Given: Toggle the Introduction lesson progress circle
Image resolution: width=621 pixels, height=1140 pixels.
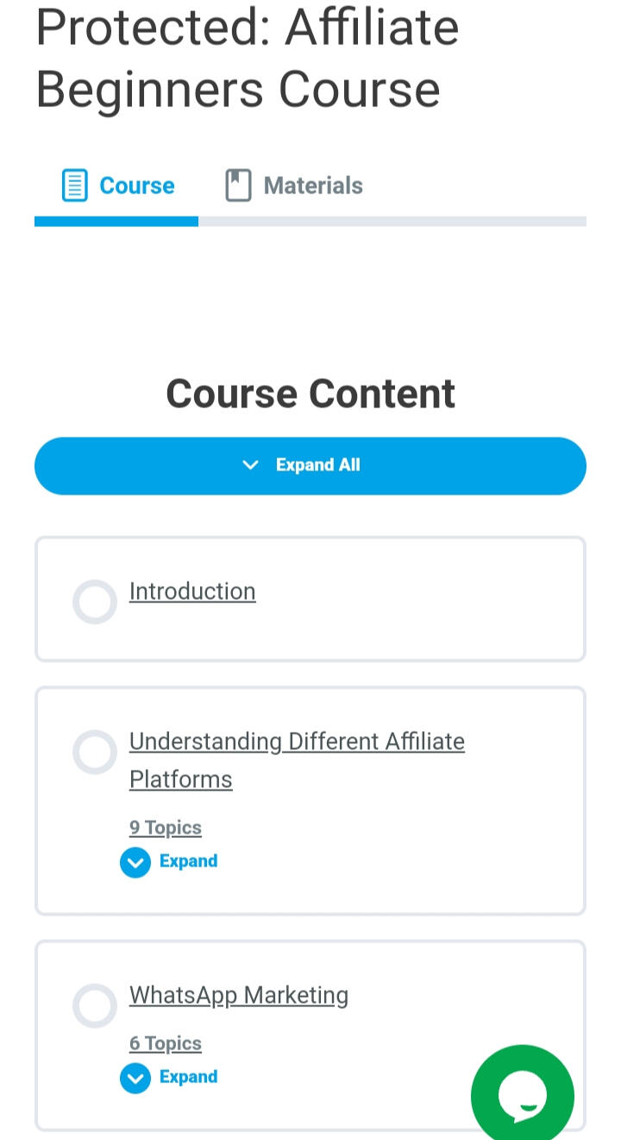Looking at the screenshot, I should 95,601.
